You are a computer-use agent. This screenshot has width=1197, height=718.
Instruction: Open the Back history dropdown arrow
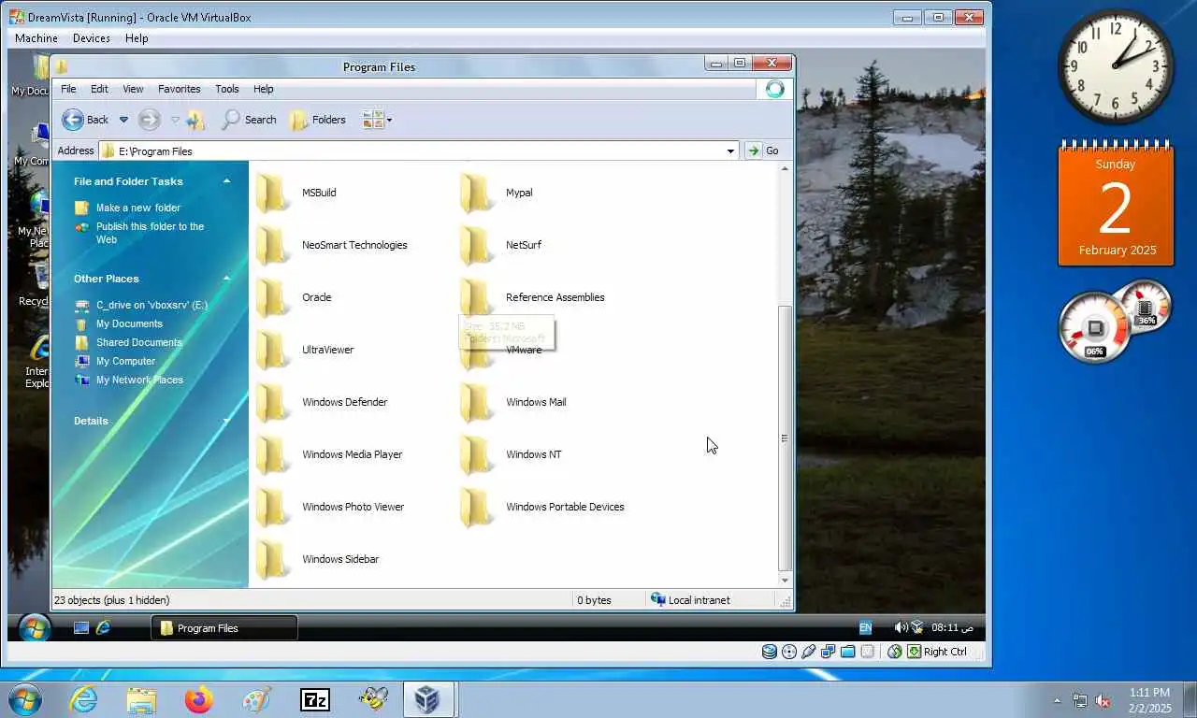(123, 120)
